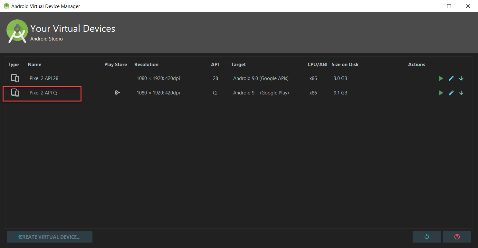Click Android 9.0 (Google APIs) target
The height and width of the screenshot is (248, 478).
[261, 78]
